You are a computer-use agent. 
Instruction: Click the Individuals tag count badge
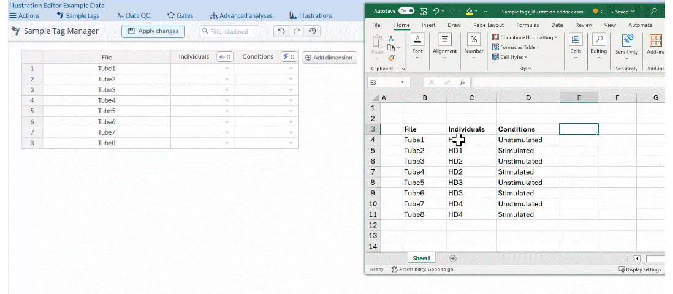pyautogui.click(x=224, y=57)
